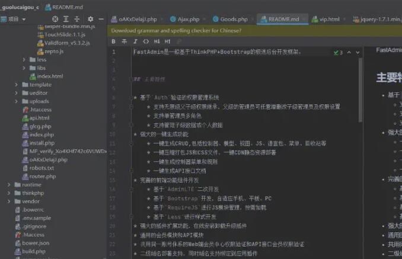402x259 pixels.
Task: Click Download grammar and spelling checker link
Action: pos(176,31)
